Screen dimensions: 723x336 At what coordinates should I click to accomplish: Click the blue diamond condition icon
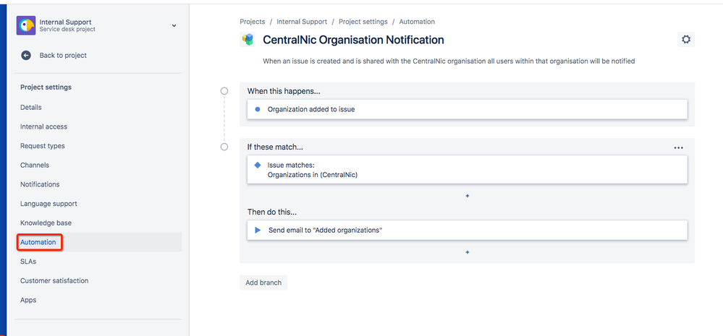pyautogui.click(x=258, y=165)
